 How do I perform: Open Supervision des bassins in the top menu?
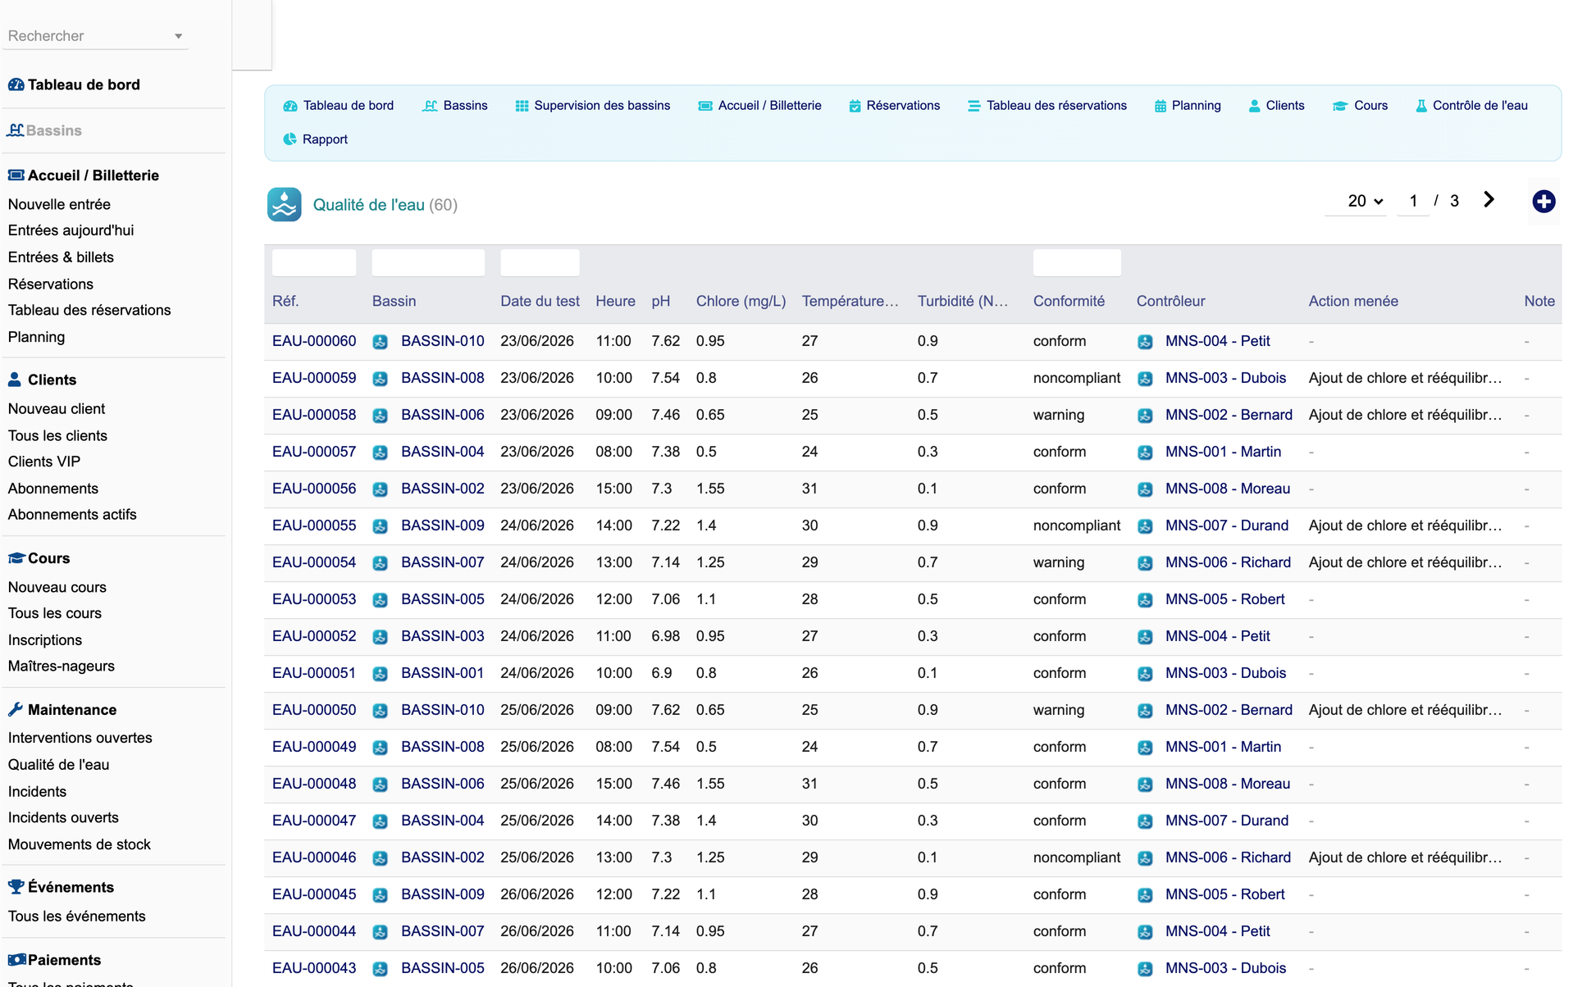pos(602,106)
